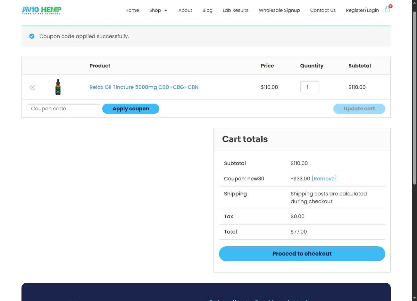View Lab Results page
The height and width of the screenshot is (301, 417).
coord(236,10)
